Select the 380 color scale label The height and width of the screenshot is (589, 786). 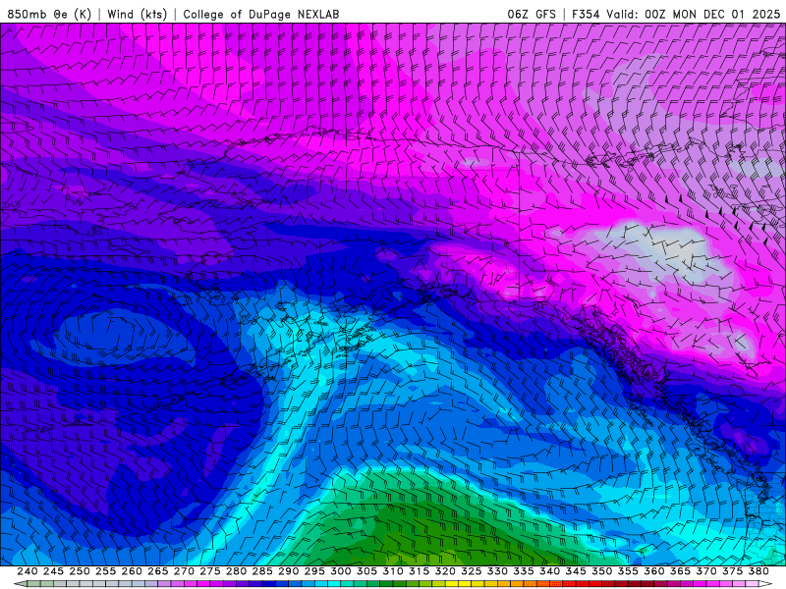pyautogui.click(x=758, y=571)
